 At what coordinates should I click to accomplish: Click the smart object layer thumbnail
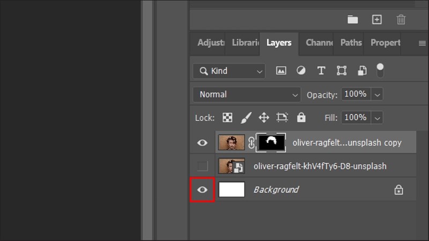coord(232,166)
